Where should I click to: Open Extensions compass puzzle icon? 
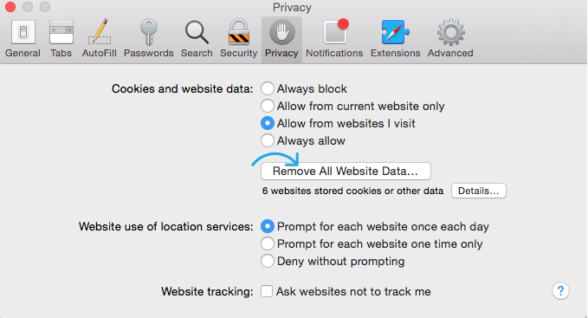point(395,39)
